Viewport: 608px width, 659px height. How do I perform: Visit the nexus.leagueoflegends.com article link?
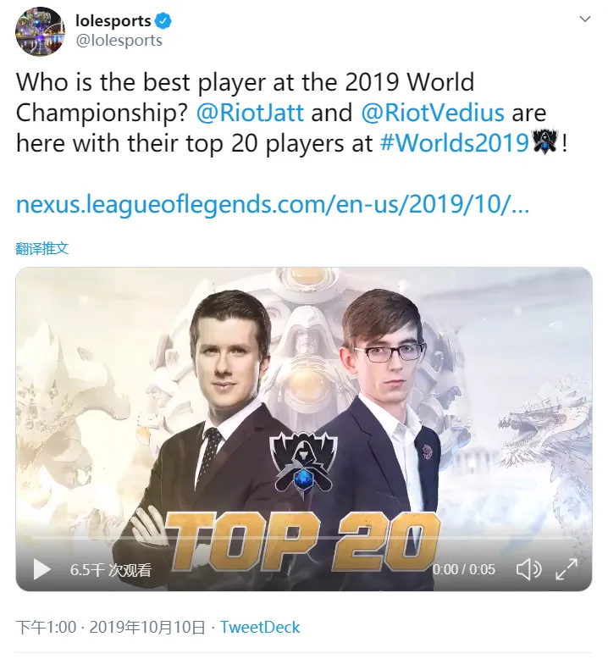coord(273,205)
